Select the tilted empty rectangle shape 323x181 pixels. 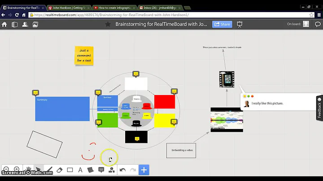point(44,144)
